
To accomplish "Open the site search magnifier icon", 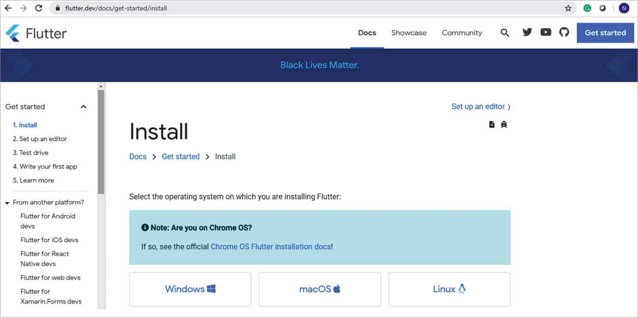I will (x=505, y=33).
